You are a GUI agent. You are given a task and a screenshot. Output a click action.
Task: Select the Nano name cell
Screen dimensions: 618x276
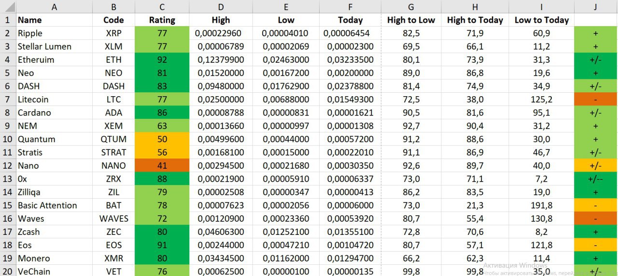point(54,166)
